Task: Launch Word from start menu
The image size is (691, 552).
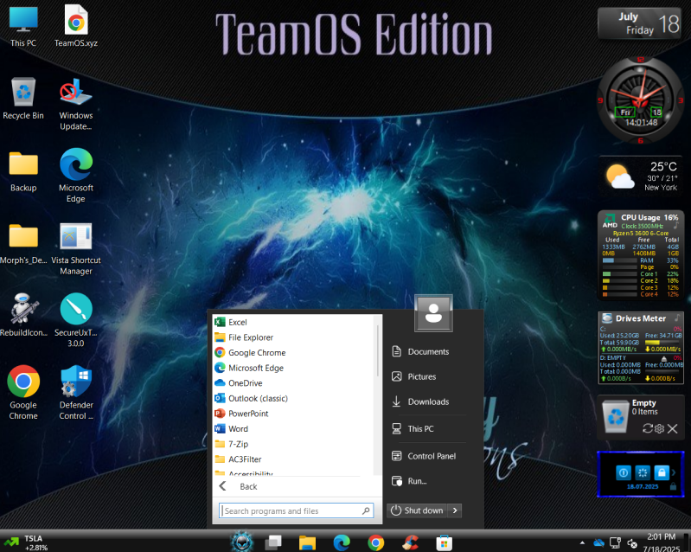Action: pos(293,428)
